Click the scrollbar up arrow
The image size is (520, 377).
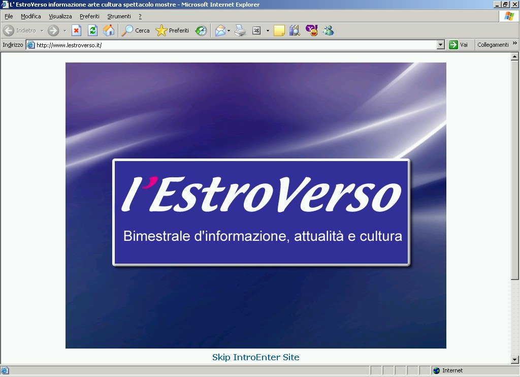(514, 56)
